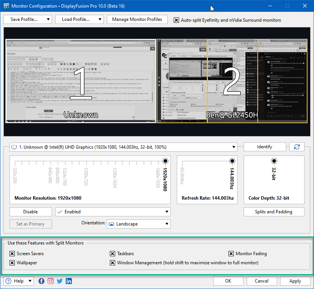Click the Help question mark icon

coord(8,281)
